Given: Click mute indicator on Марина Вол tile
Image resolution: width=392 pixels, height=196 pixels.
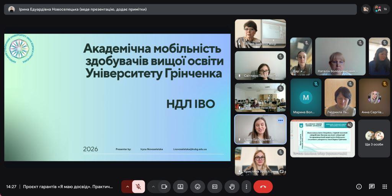Looking at the screenshot, I should pos(316,84).
